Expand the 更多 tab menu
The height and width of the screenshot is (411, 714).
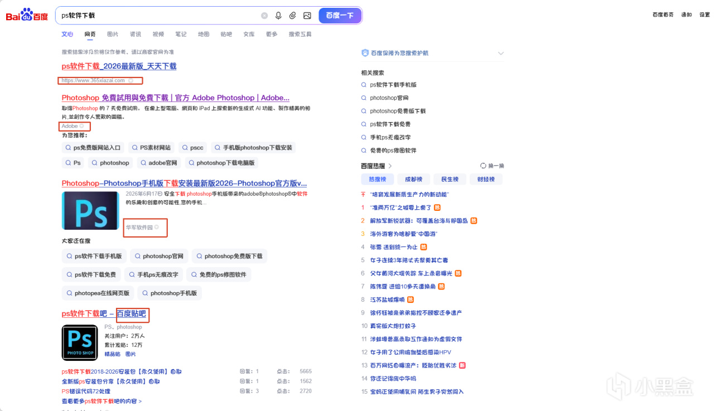[x=272, y=34]
